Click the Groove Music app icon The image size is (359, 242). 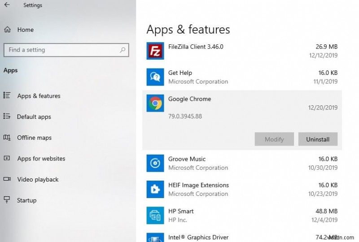click(x=155, y=163)
